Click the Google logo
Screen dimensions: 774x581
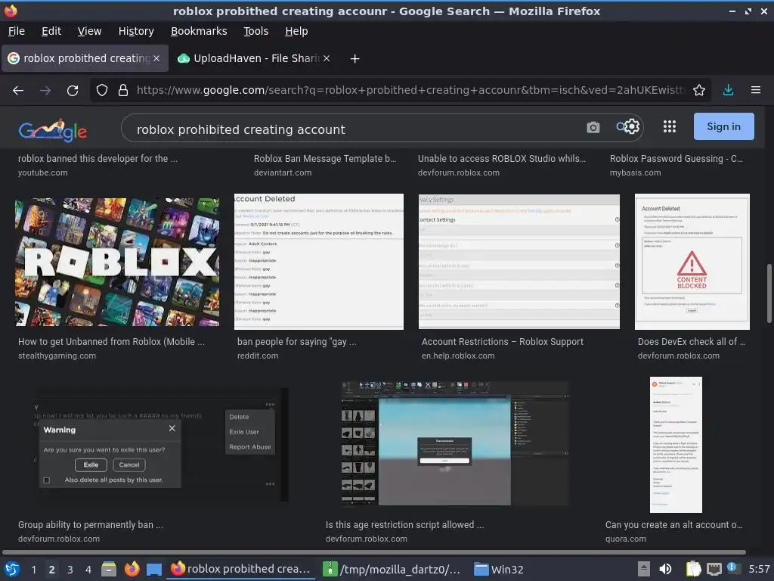pos(52,130)
